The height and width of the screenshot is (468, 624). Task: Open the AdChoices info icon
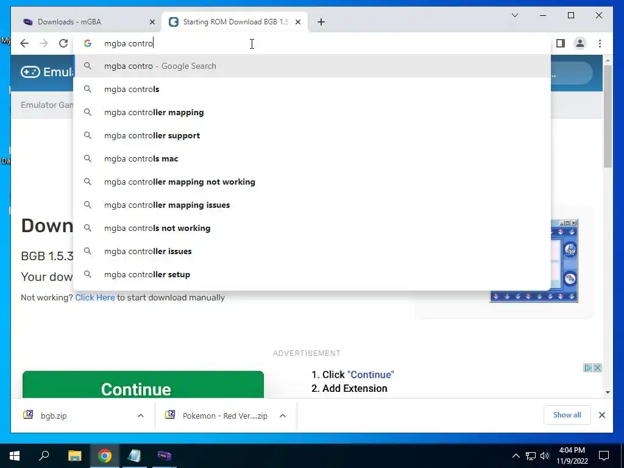pos(588,367)
